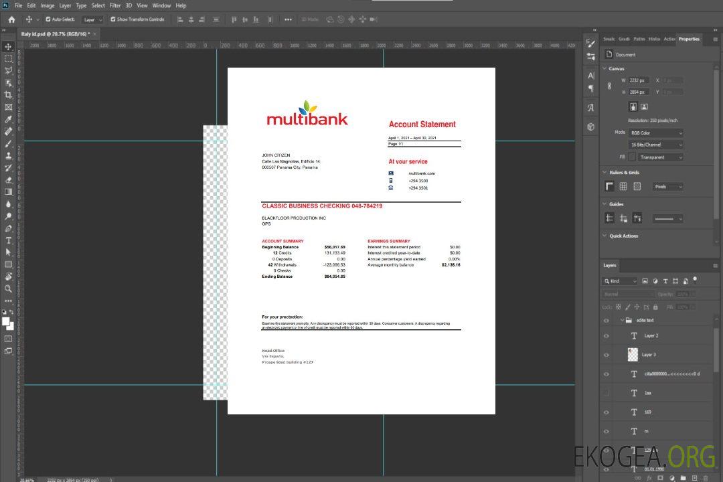Open the Layer menu
The image size is (723, 482).
tap(65, 5)
